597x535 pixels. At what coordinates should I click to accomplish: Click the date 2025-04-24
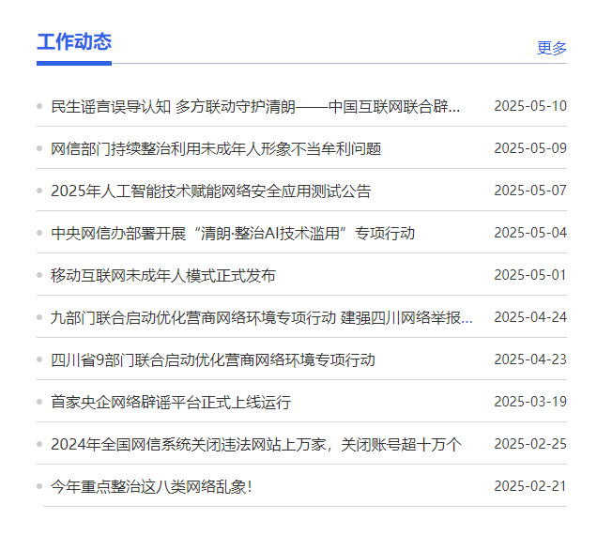[529, 317]
